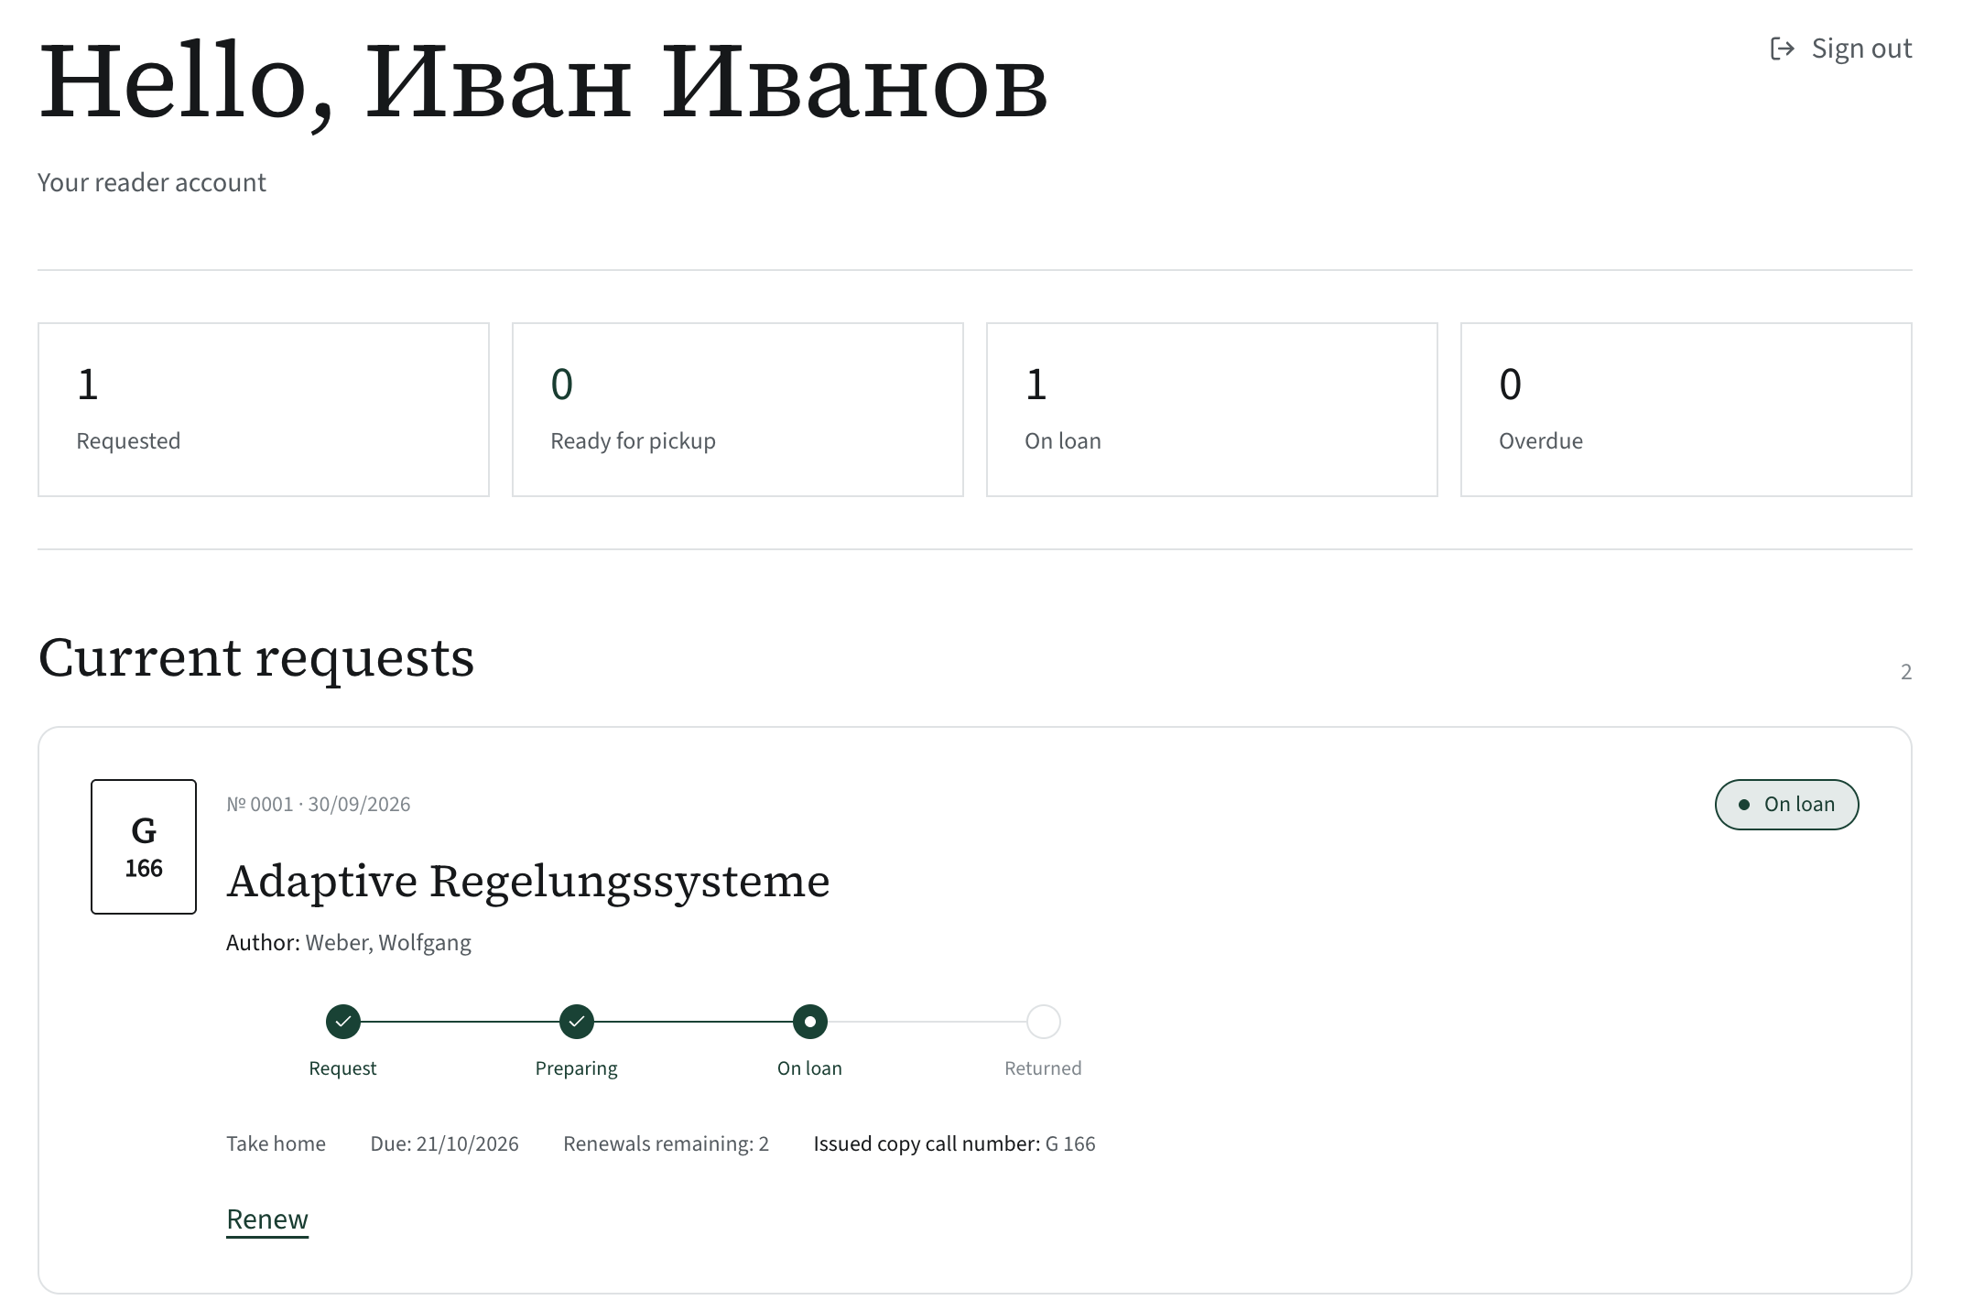This screenshot has width=1963, height=1311.
Task: Click the sign out arrow icon
Action: (x=1782, y=49)
